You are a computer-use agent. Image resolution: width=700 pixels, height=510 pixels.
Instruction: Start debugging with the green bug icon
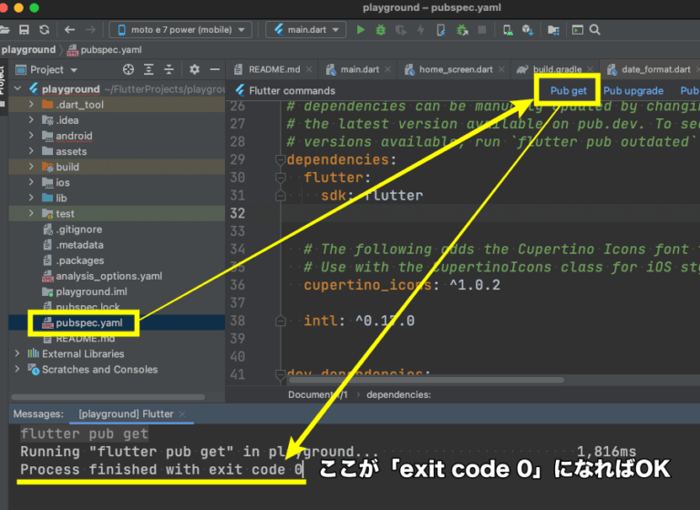[x=381, y=30]
